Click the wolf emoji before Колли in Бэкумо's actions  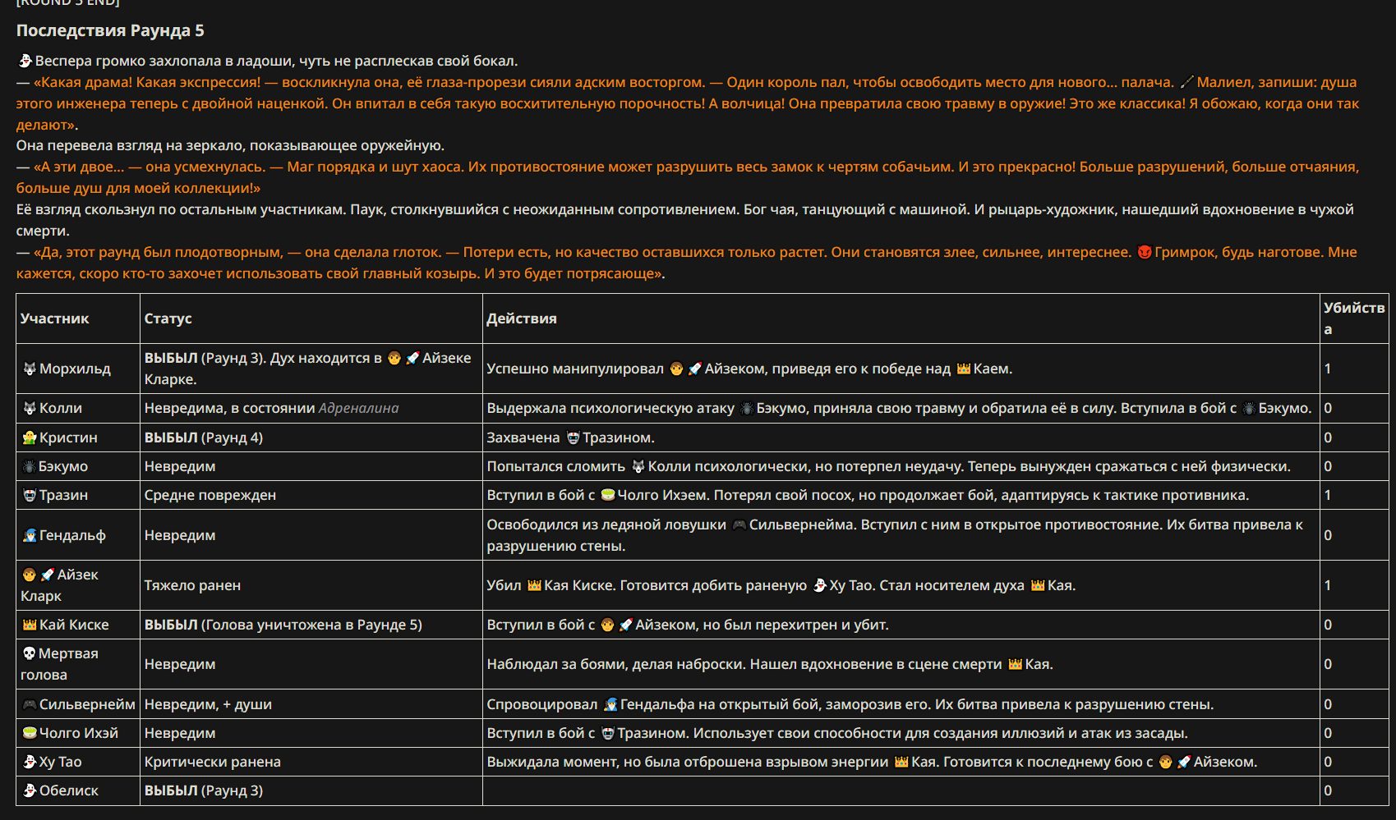pyautogui.click(x=638, y=467)
